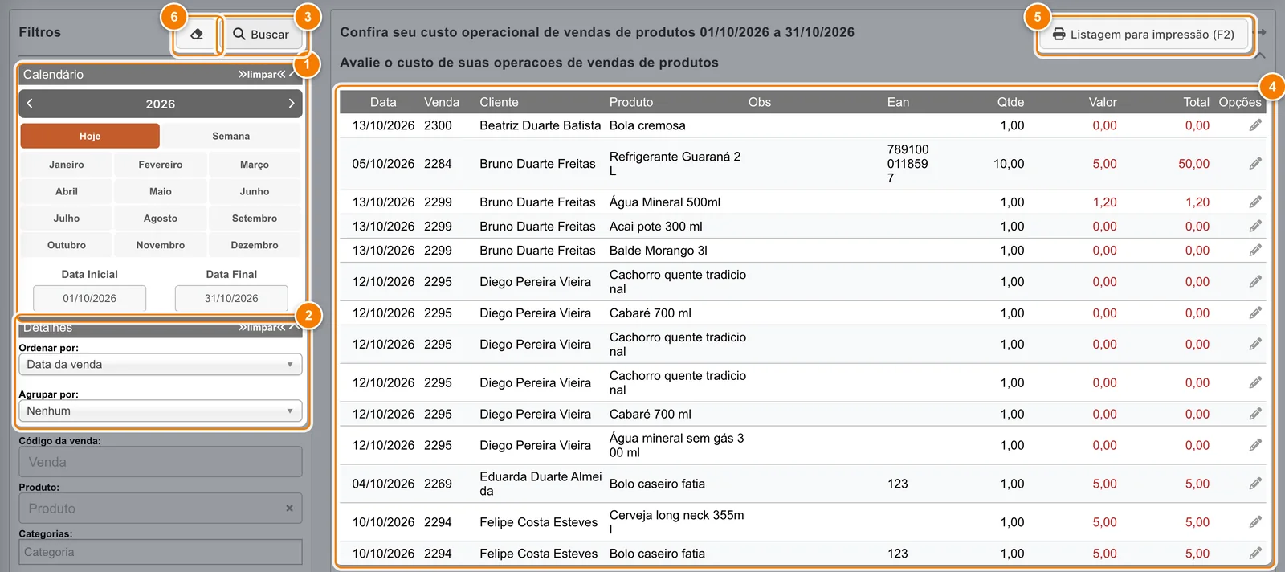
Task: Click the Valor column header
Action: [x=1103, y=102]
